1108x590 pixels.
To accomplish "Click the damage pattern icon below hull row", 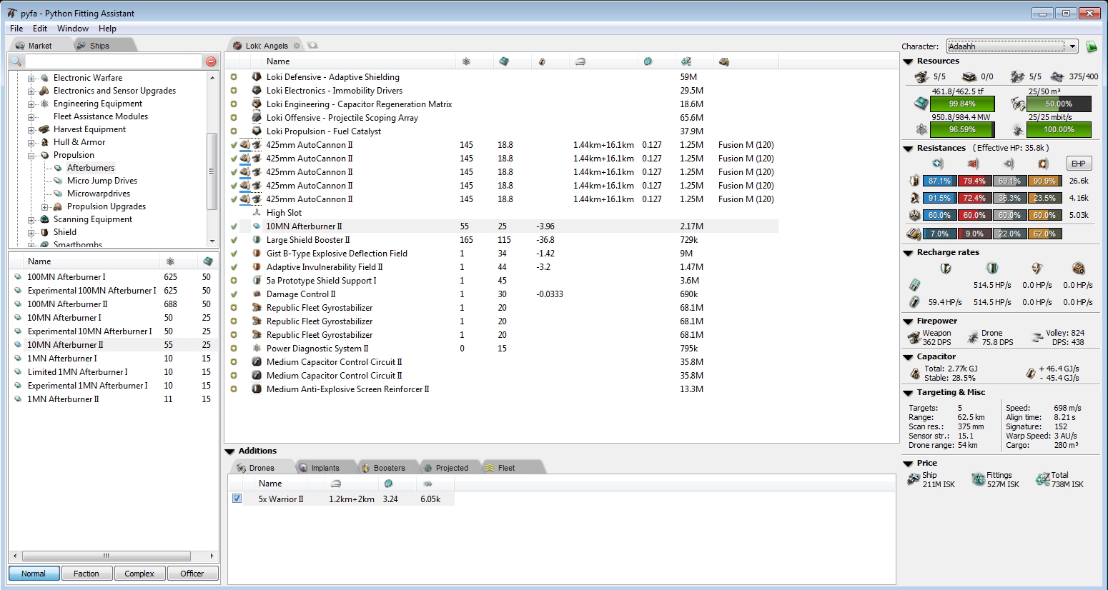I will tap(914, 234).
